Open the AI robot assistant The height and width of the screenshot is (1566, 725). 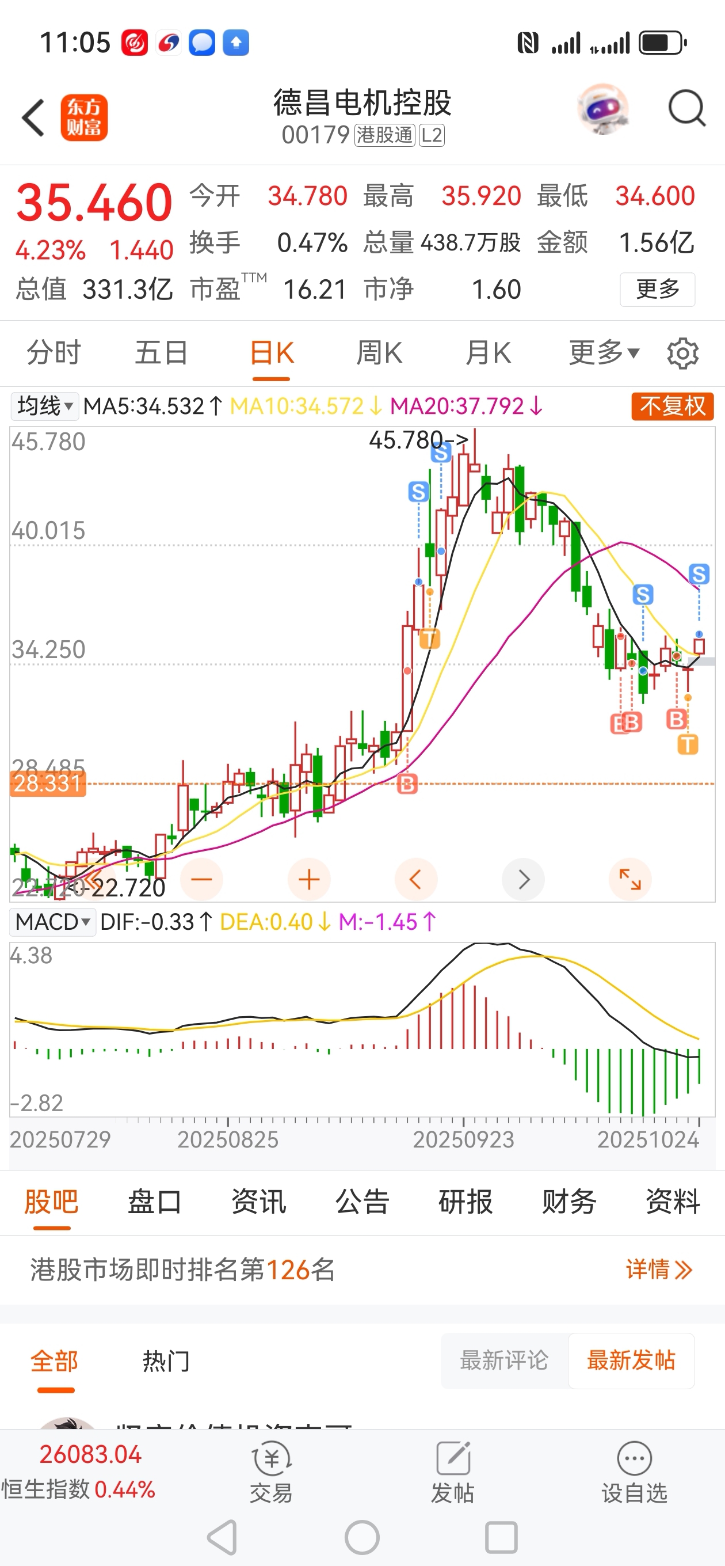603,109
